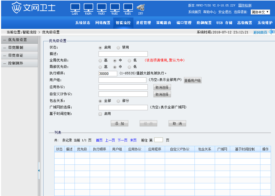Click the 添加 button
The width and height of the screenshot is (275, 196).
119,123
